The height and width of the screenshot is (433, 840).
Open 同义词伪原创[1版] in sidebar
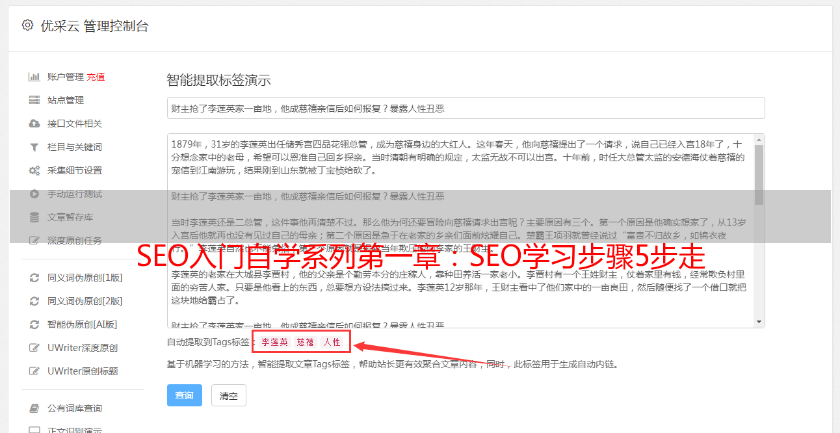click(85, 278)
